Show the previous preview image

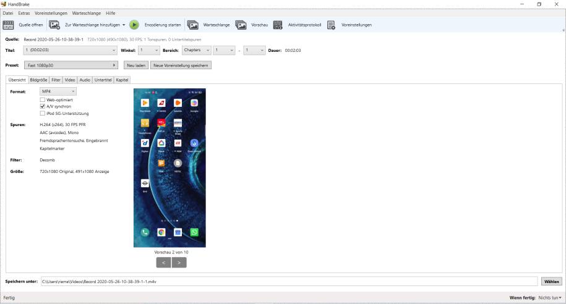pyautogui.click(x=163, y=263)
